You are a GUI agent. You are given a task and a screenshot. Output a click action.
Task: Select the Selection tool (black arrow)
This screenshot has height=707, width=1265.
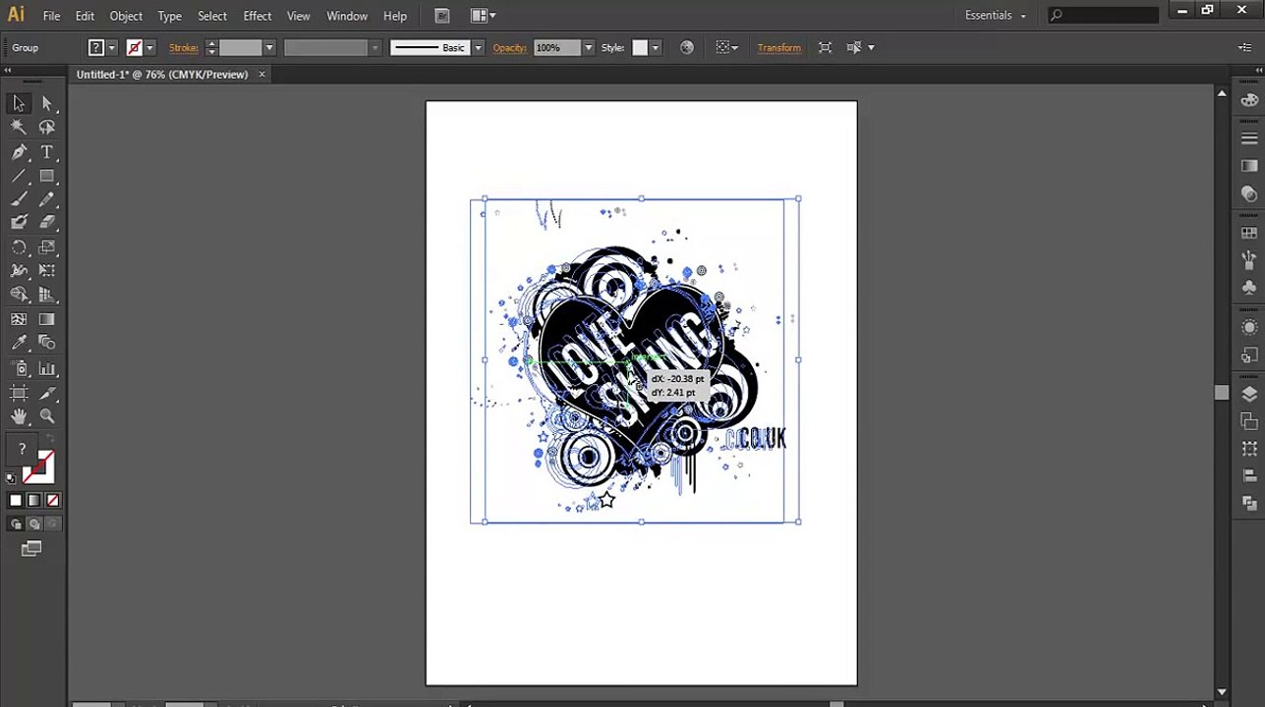[19, 103]
